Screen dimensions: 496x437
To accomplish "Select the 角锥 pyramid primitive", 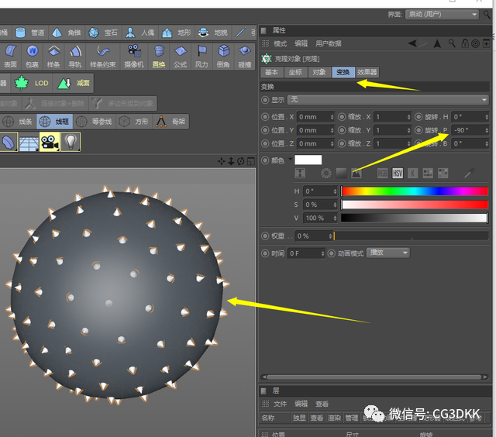I will point(67,33).
